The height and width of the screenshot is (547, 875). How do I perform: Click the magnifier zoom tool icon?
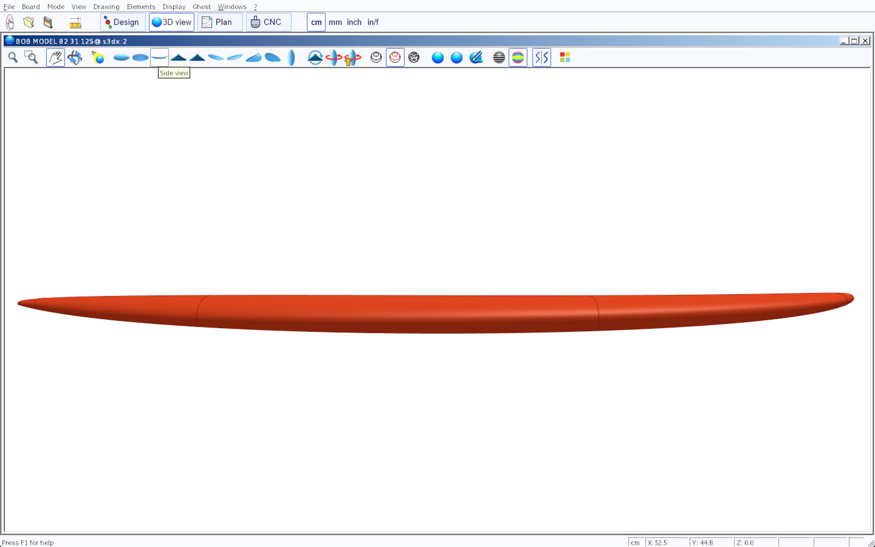13,57
